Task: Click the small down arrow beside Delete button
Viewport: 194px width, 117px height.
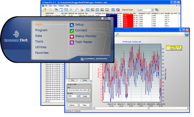Action: click(91, 81)
